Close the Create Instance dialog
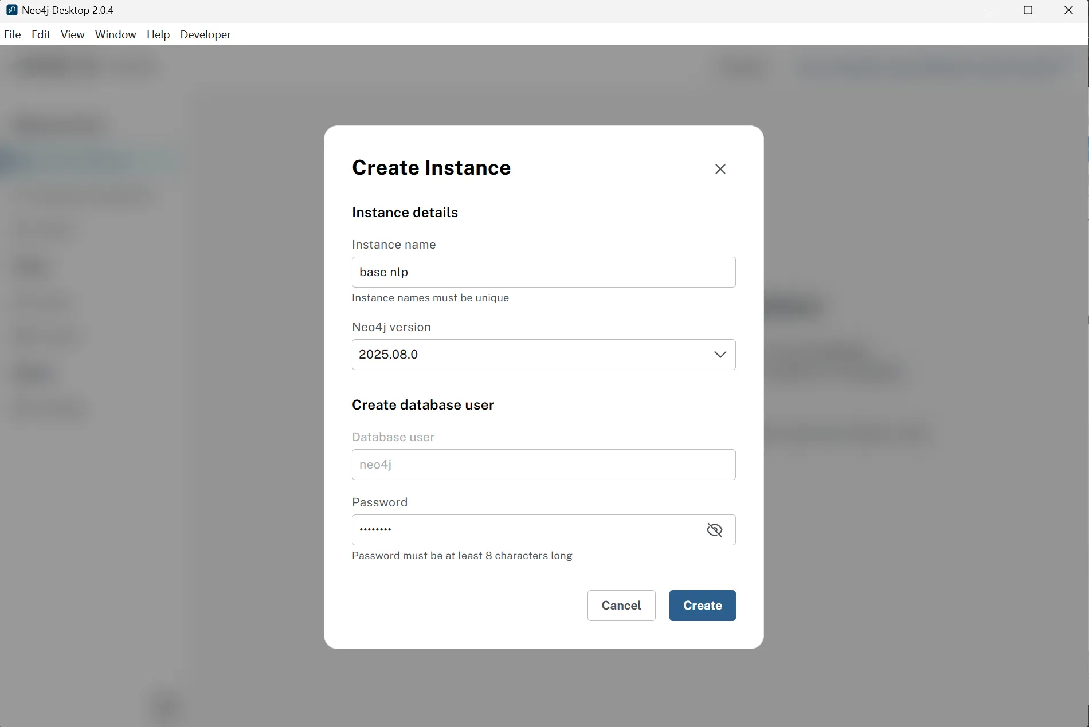The width and height of the screenshot is (1089, 727). (720, 169)
